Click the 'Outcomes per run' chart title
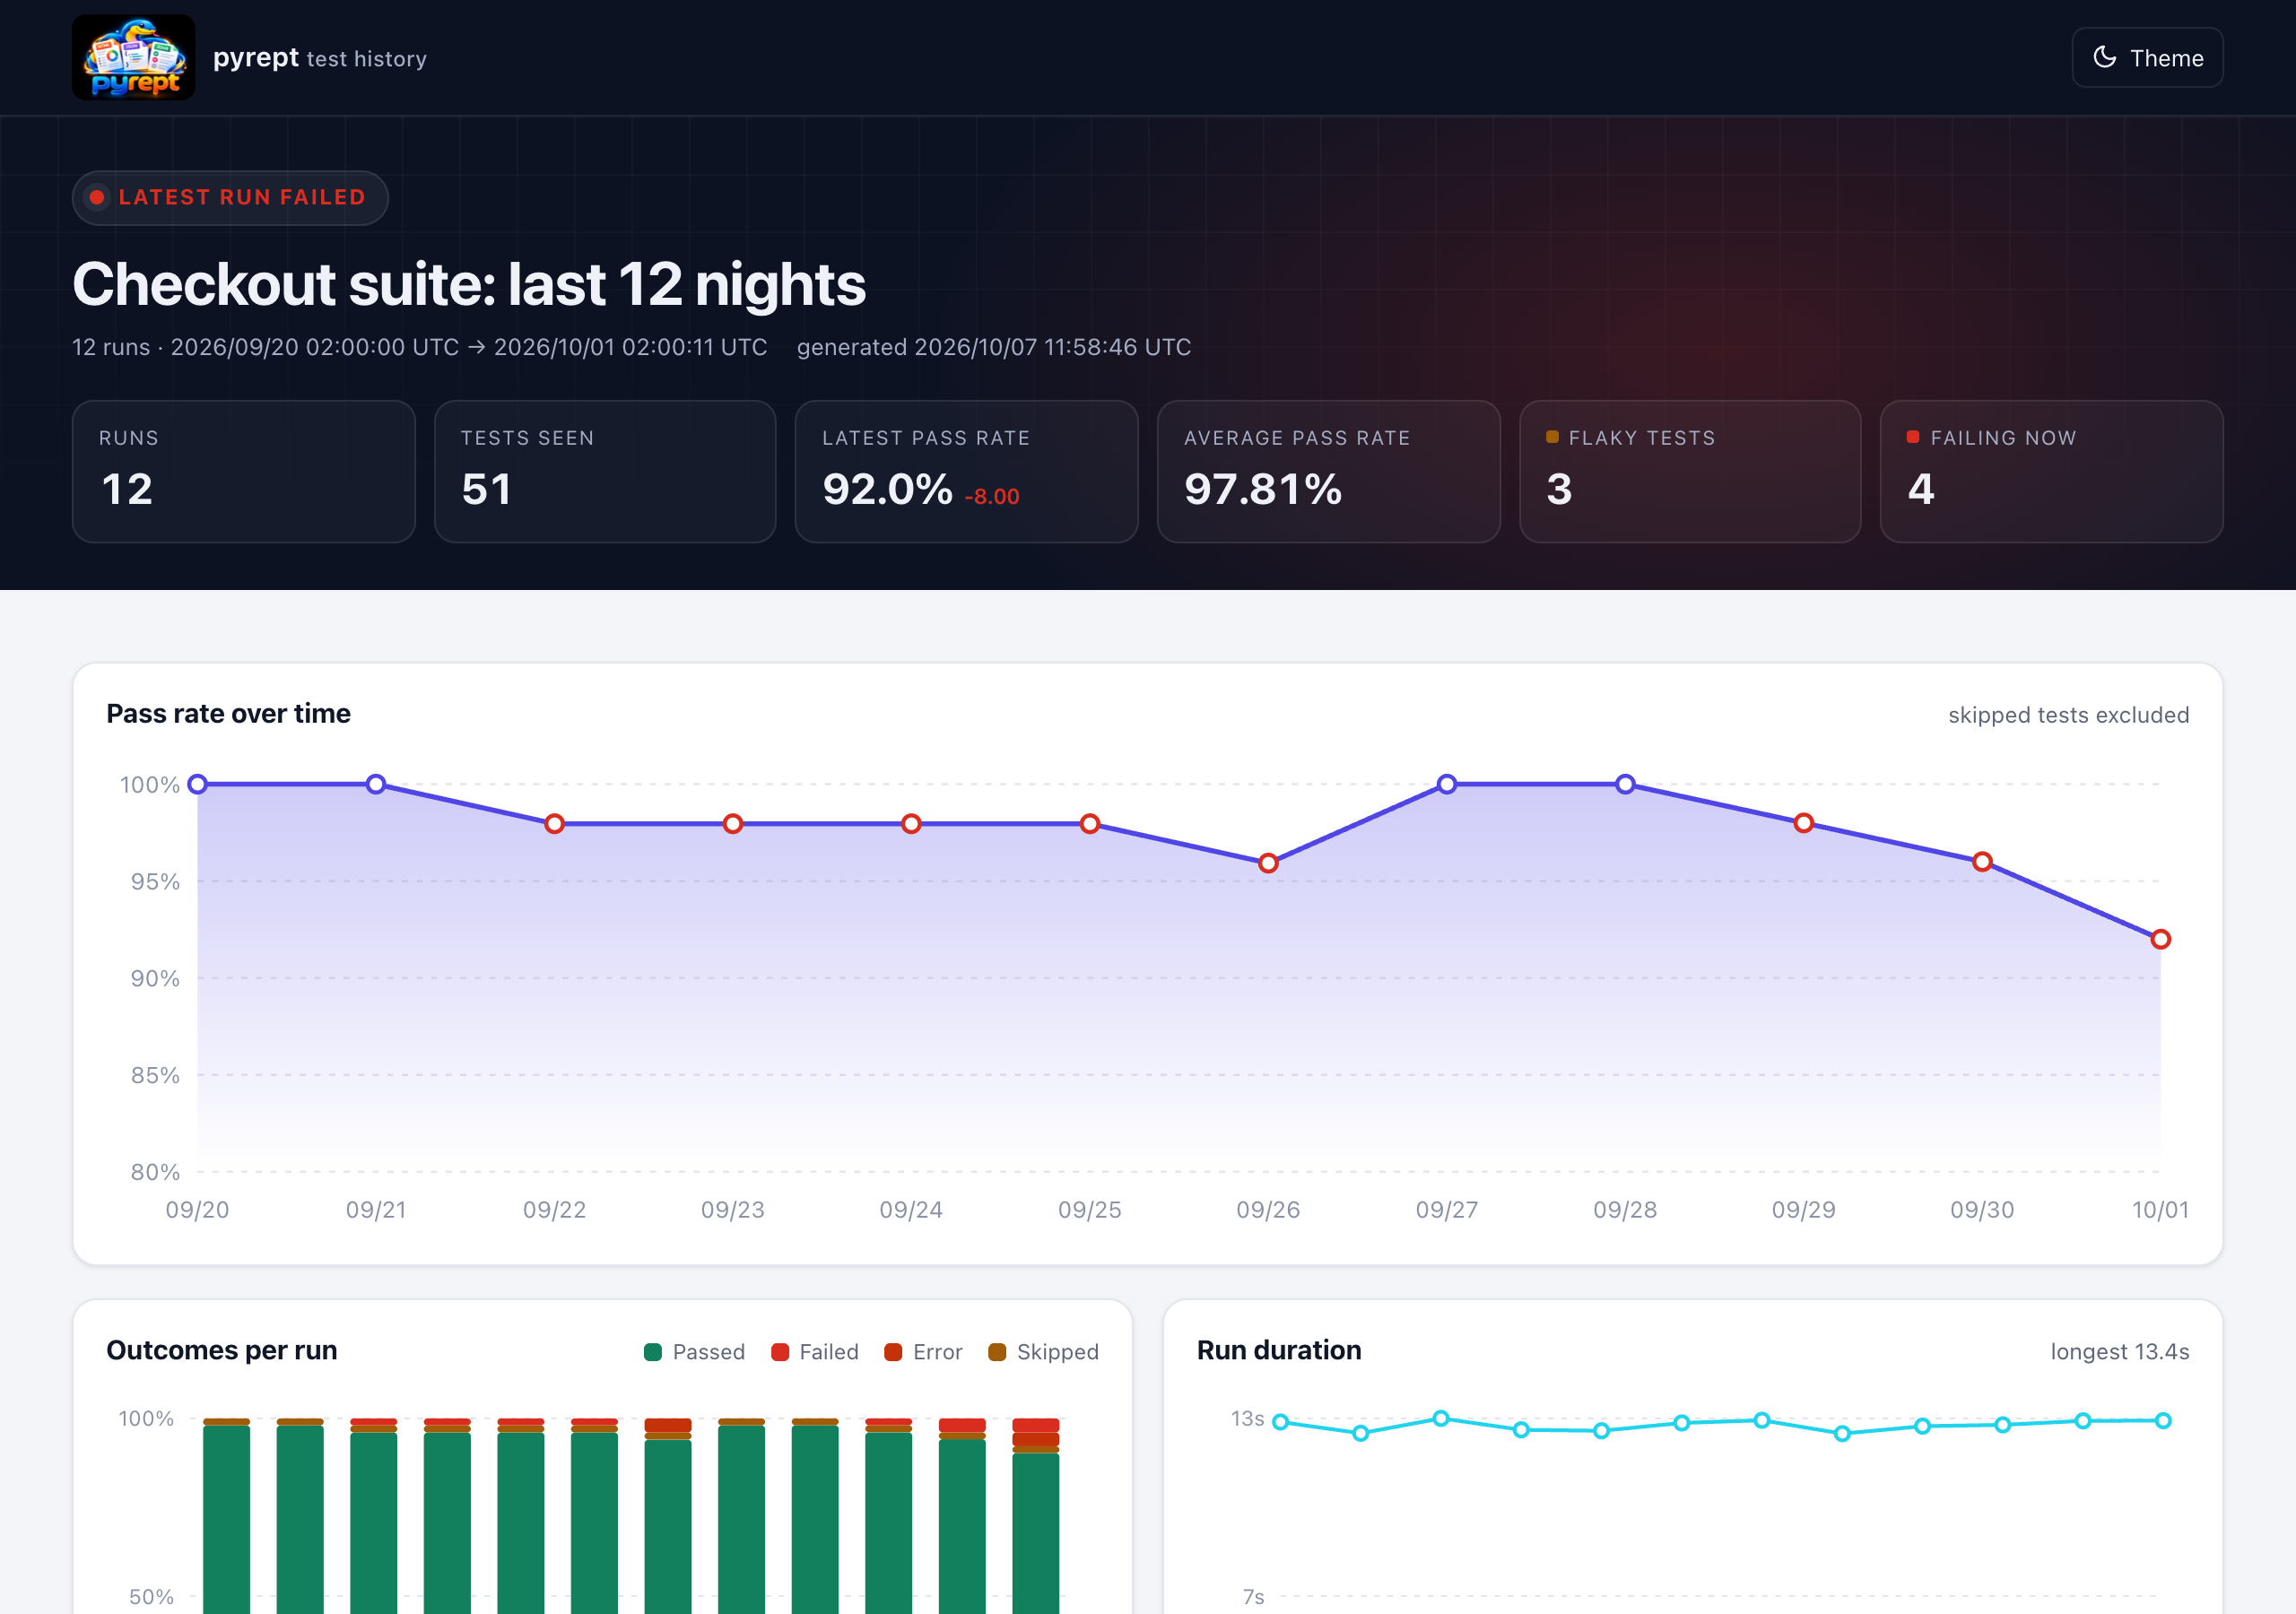This screenshot has width=2296, height=1614. click(222, 1351)
